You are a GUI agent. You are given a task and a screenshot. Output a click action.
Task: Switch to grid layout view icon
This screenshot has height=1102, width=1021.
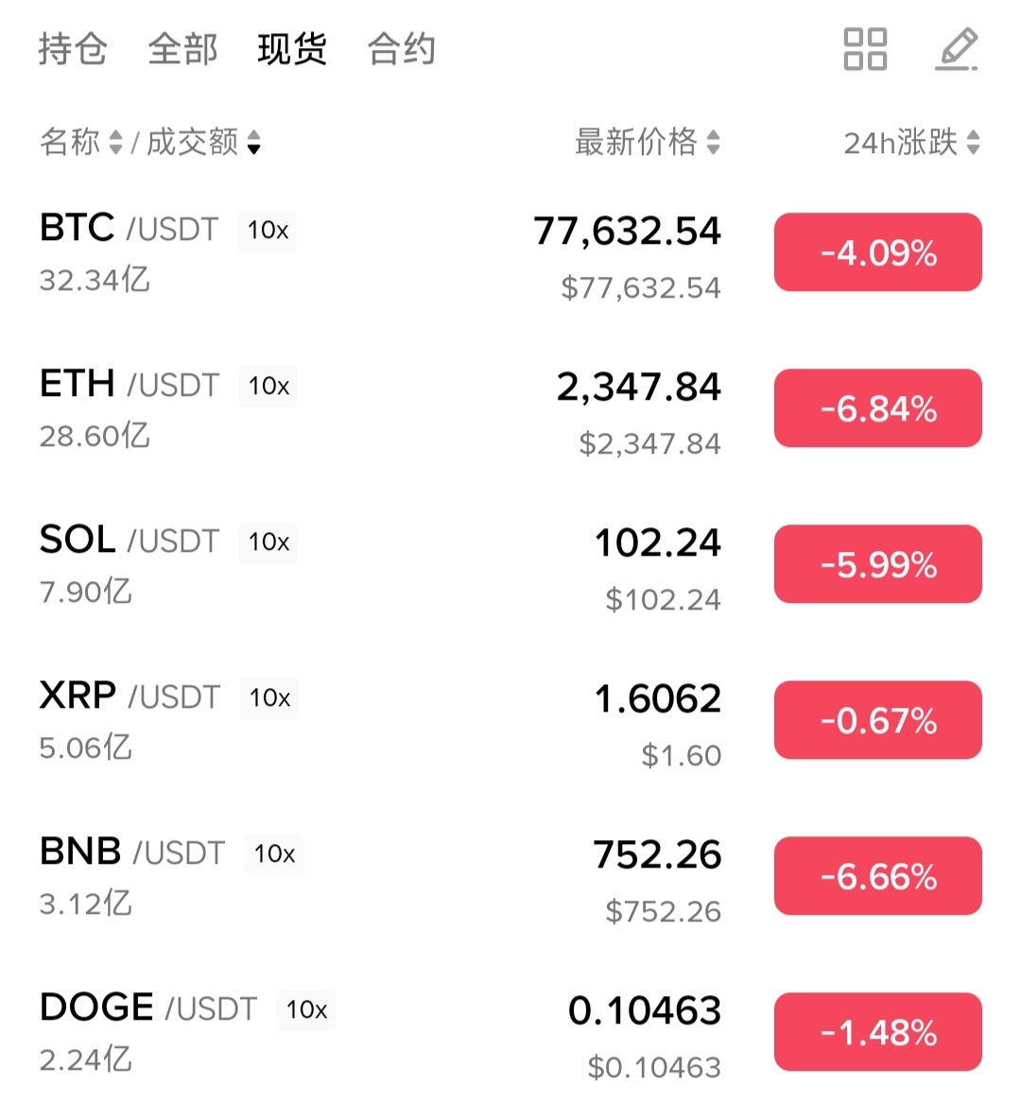tap(864, 49)
